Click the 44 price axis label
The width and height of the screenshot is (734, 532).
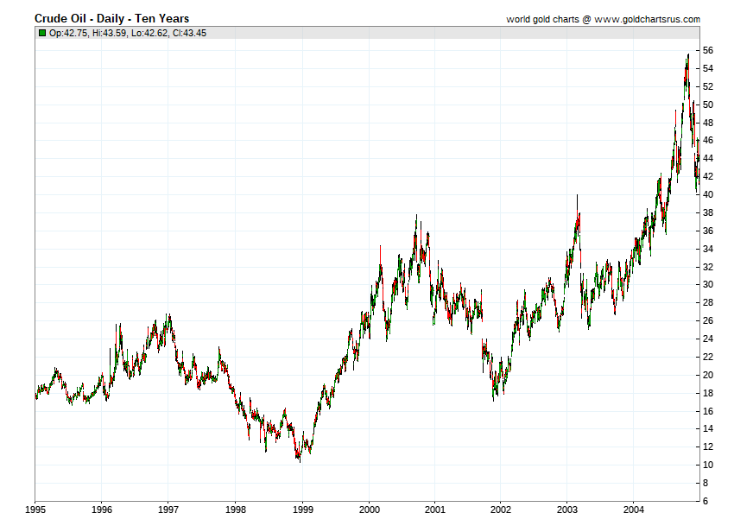(708, 158)
